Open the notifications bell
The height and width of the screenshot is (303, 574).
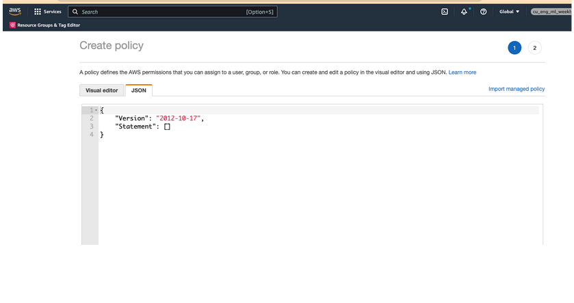[464, 12]
